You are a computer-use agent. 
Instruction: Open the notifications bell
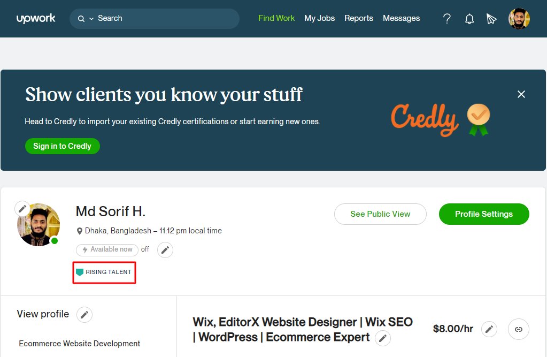[469, 19]
